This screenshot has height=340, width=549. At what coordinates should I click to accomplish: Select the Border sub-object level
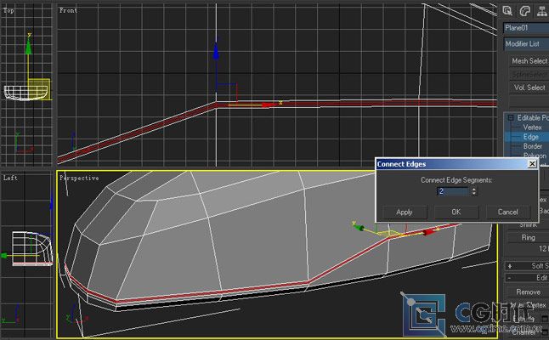533,146
